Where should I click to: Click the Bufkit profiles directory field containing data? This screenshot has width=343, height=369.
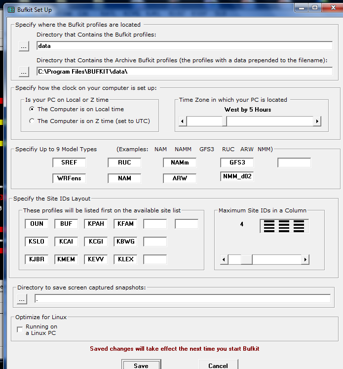click(185, 45)
